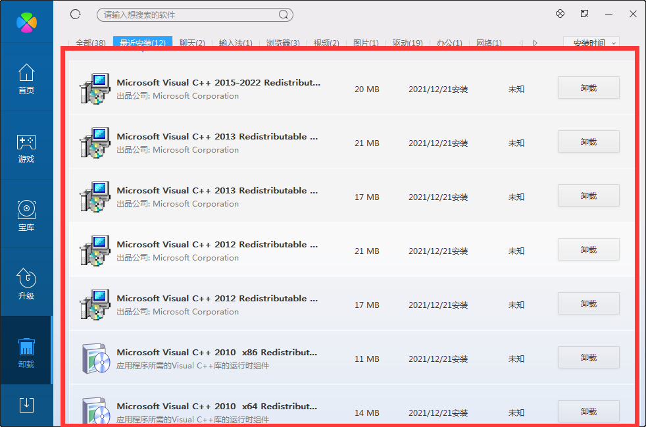The width and height of the screenshot is (646, 427).
Task: Open the 首页 home icon in sidebar
Action: 26,78
